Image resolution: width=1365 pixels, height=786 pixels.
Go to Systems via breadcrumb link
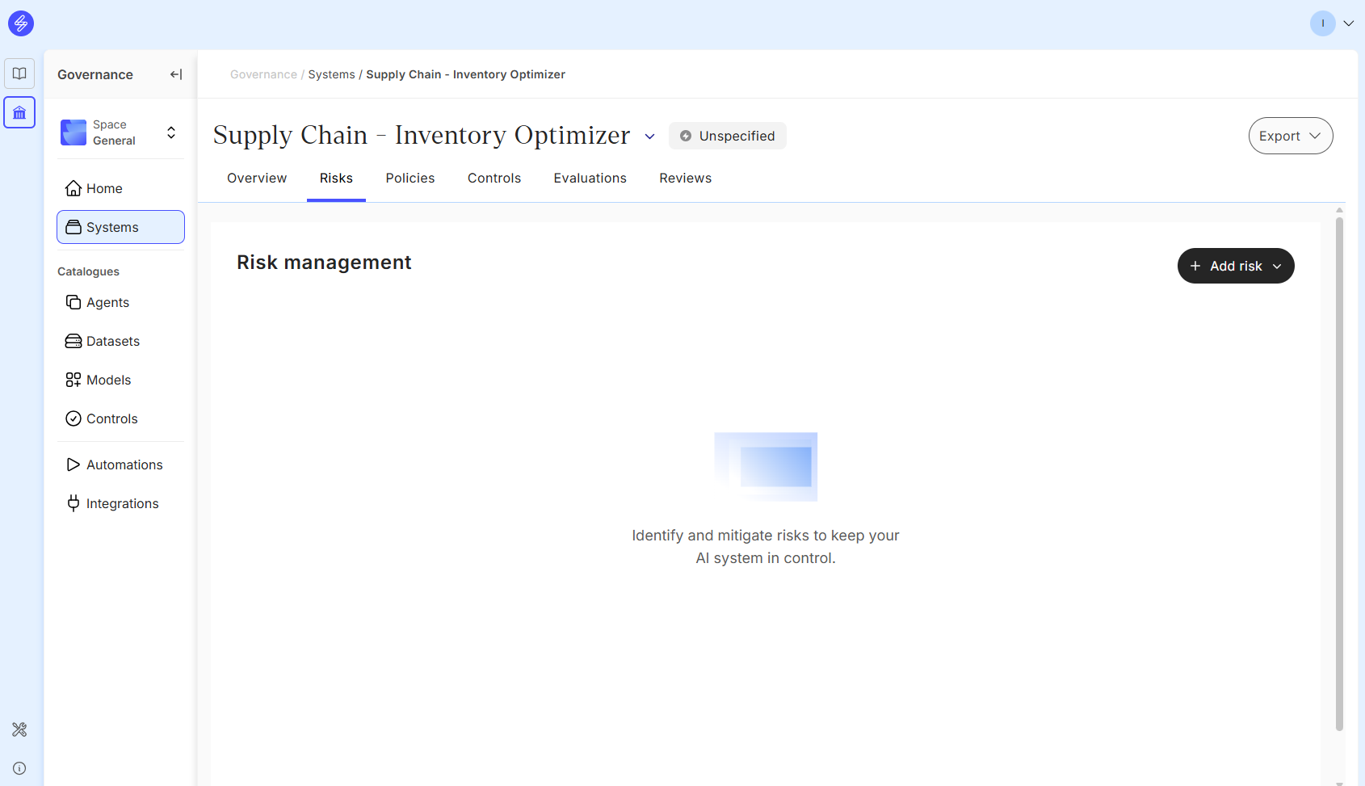(x=331, y=74)
